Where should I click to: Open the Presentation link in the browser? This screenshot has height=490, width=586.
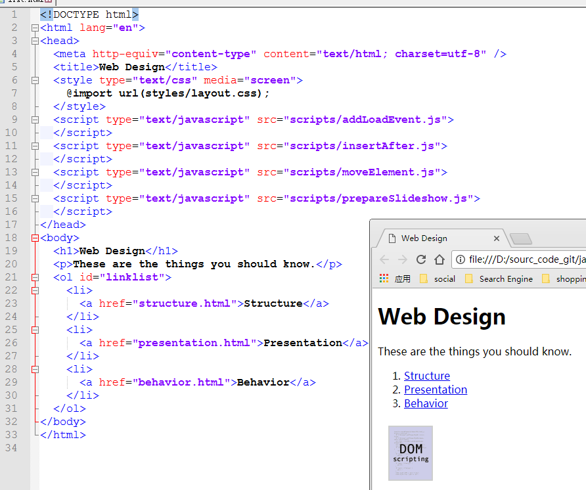click(x=436, y=390)
